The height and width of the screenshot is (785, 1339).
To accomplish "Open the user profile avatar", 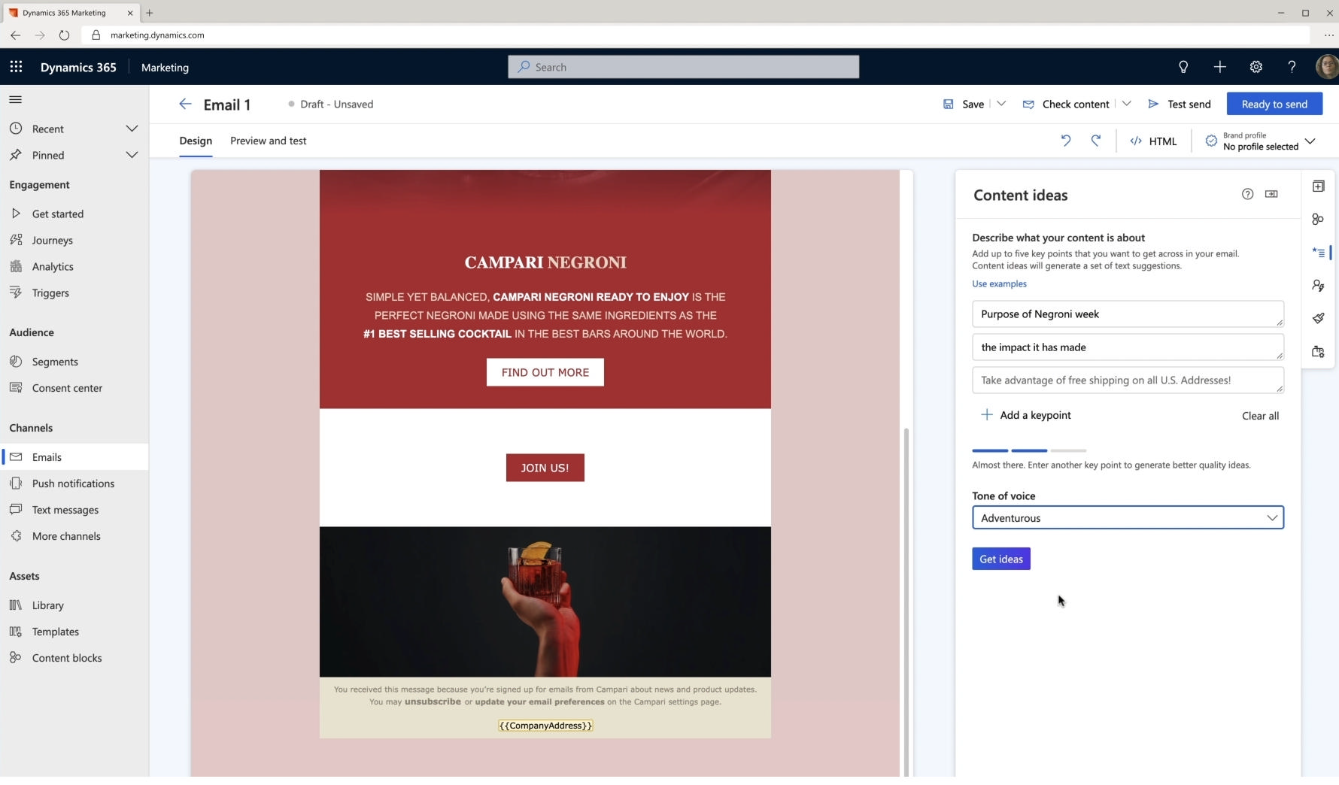I will coord(1327,67).
